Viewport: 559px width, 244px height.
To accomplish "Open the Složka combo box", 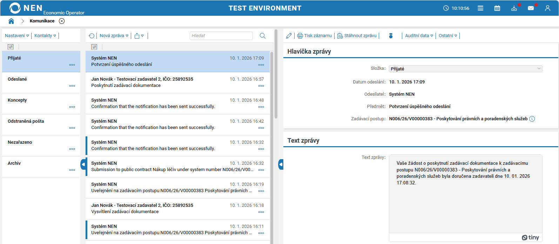I will click(x=465, y=69).
